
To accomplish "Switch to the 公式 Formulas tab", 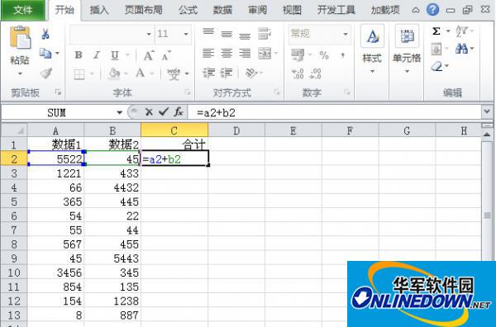I will 188,10.
